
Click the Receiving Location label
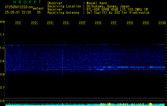(x=64, y=6)
